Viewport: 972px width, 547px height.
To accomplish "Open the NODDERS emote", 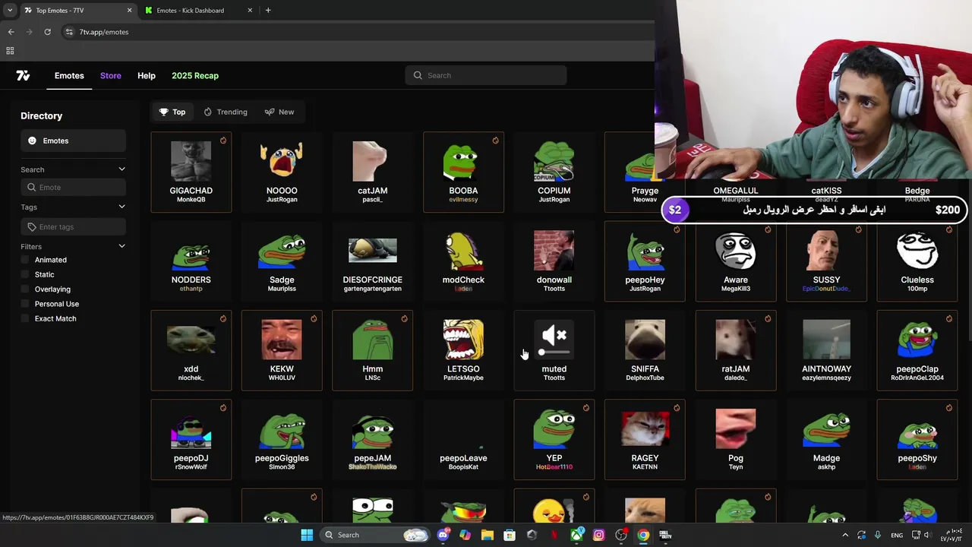I will [191, 261].
